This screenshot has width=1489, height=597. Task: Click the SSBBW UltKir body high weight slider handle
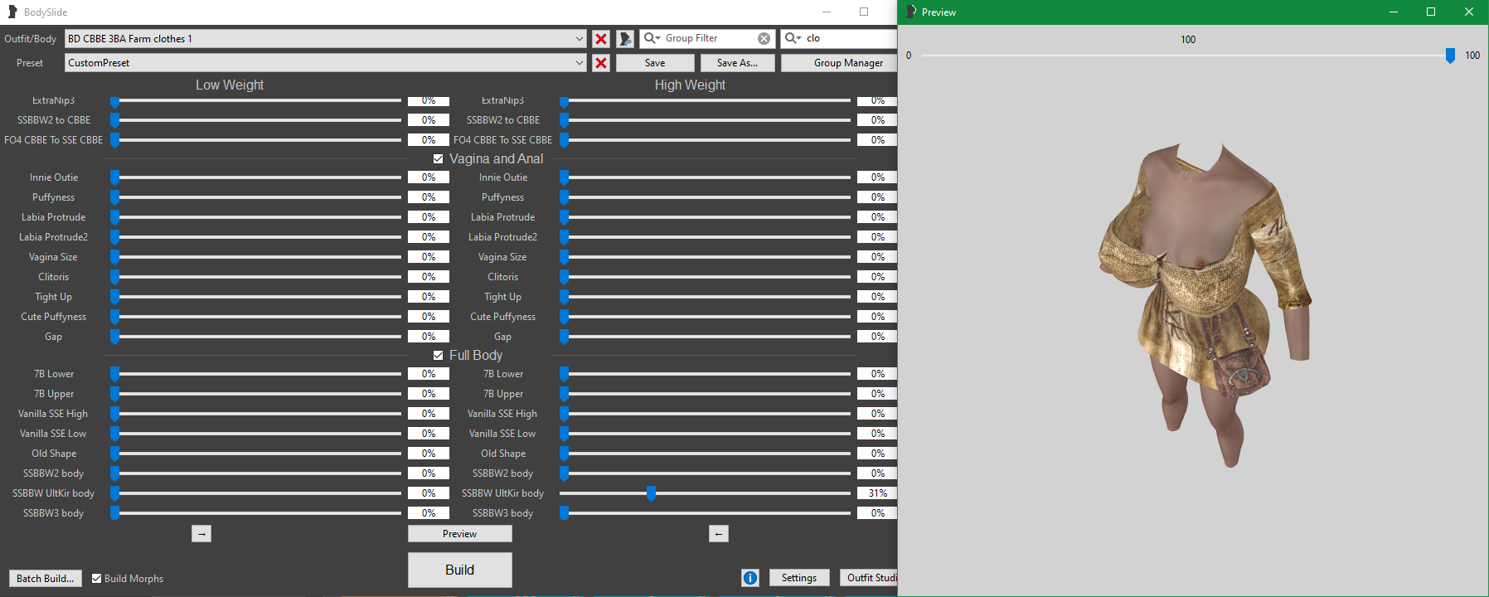click(651, 493)
